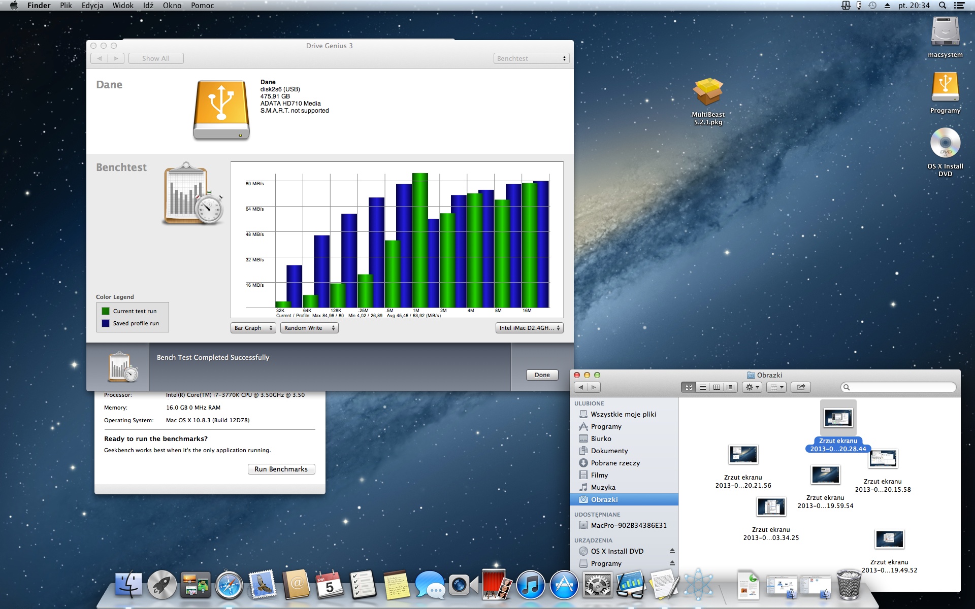Open the Bar Graph type dropdown

(x=253, y=328)
